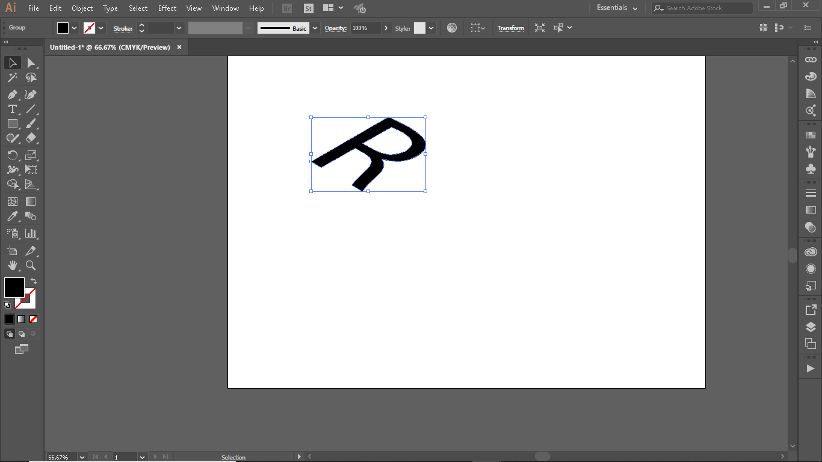Open the Swatches panel icon

811,135
